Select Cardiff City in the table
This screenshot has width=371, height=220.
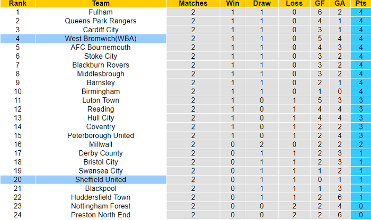coord(101,30)
